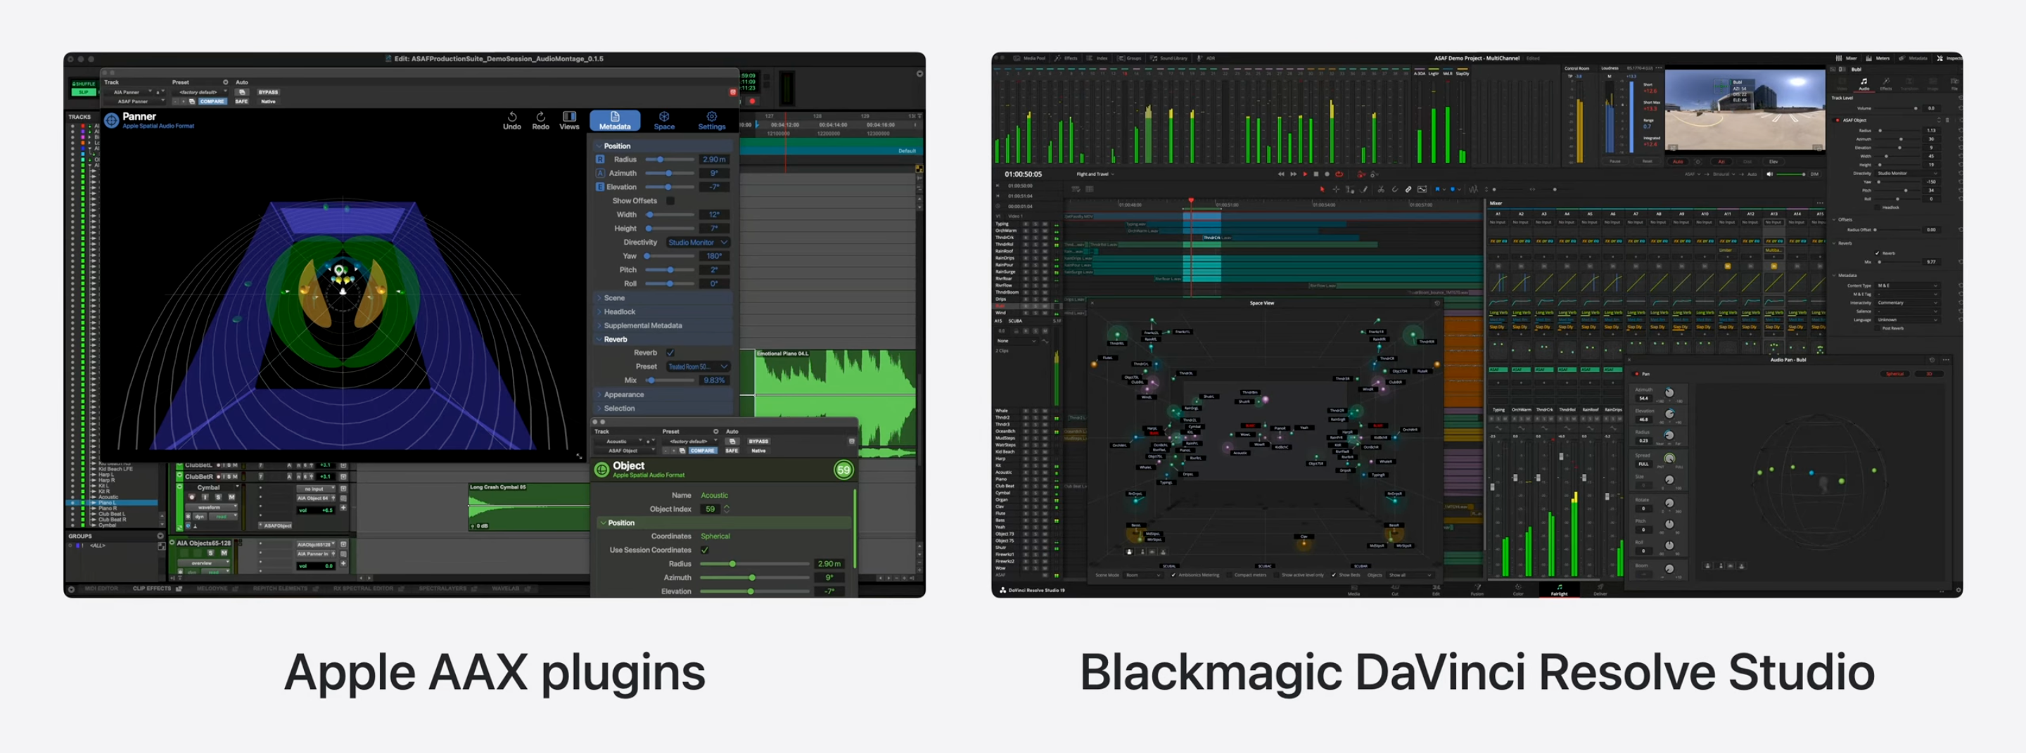Select the razor scissors tool in Fairlight toolbar
The width and height of the screenshot is (2026, 753).
tap(1380, 189)
